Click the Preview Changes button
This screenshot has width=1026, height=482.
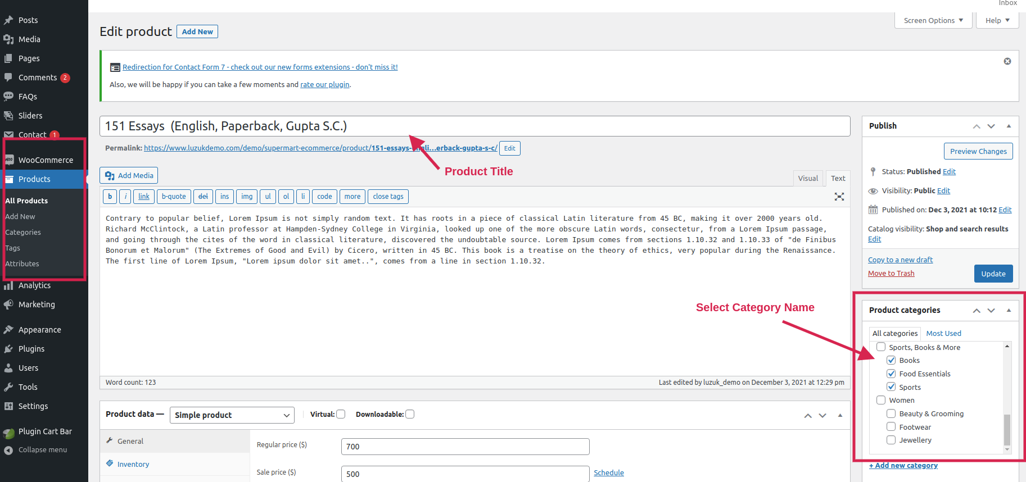click(978, 151)
